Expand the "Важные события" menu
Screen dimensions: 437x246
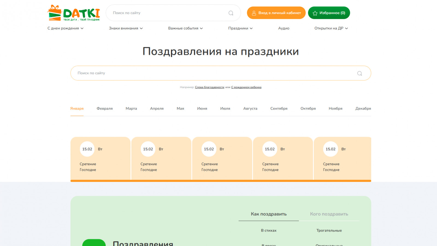(185, 28)
